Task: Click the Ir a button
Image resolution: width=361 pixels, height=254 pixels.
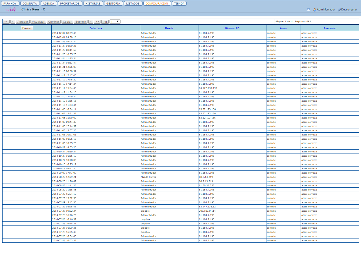Action: click(105, 21)
